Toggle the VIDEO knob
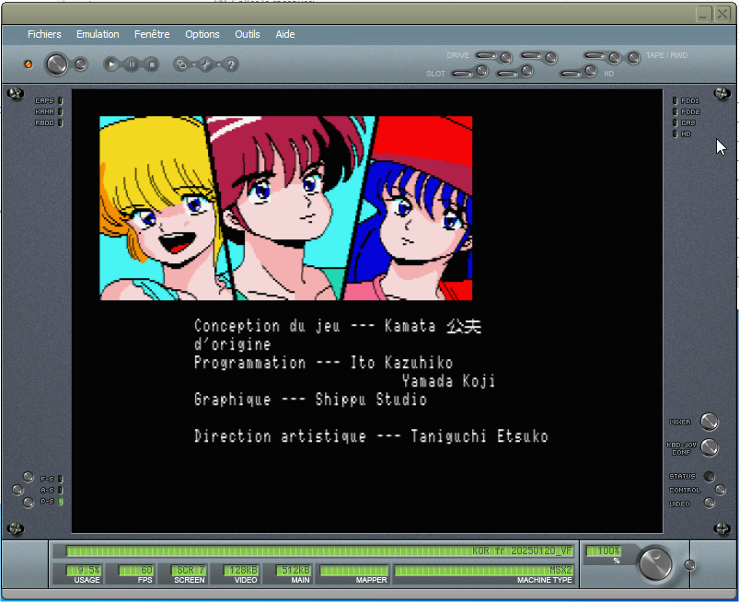The height and width of the screenshot is (602, 739). tap(709, 504)
